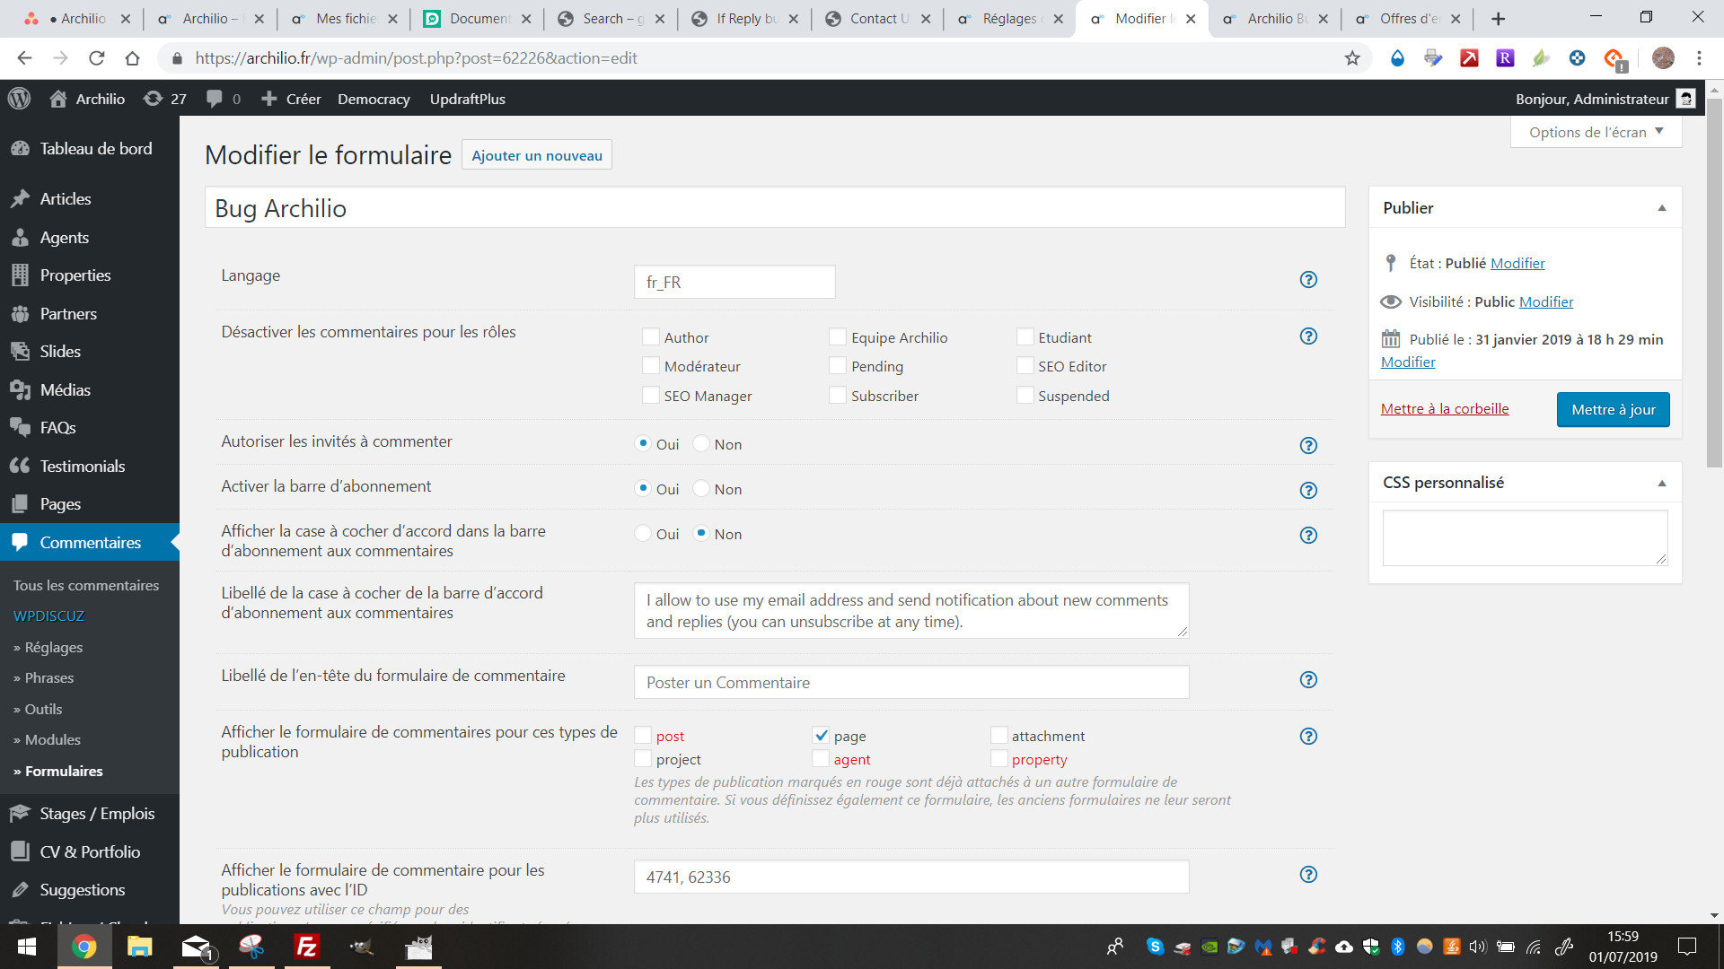The height and width of the screenshot is (969, 1724).
Task: Select Oui for the agreement checkbox option
Action: (x=643, y=534)
